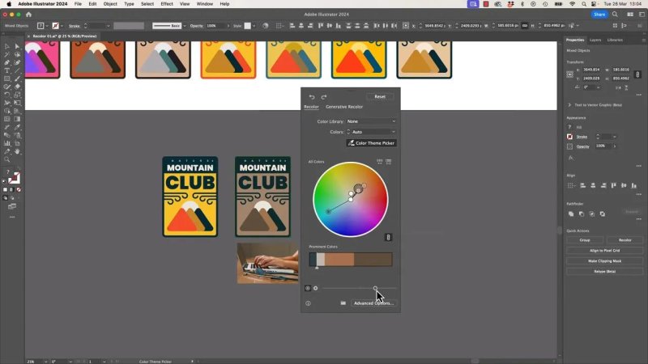Viewport: 648px width, 364px height.
Task: Click redo arrow in Recolor dialog
Action: (x=323, y=97)
